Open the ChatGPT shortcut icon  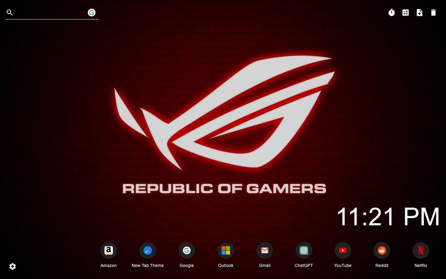tap(304, 250)
